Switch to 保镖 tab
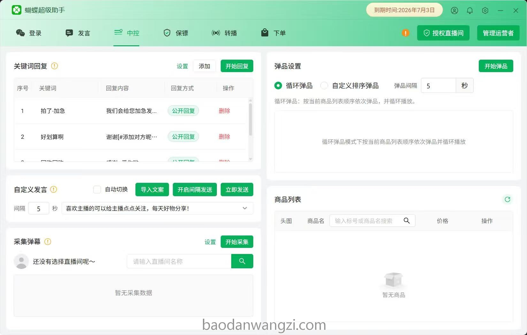 176,33
